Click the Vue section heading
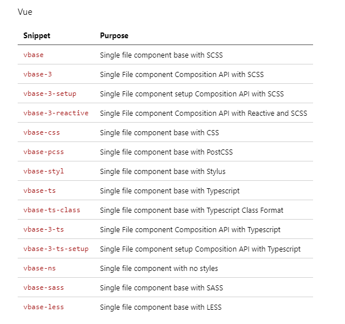Screen dimensions: 345x324 tap(25, 12)
